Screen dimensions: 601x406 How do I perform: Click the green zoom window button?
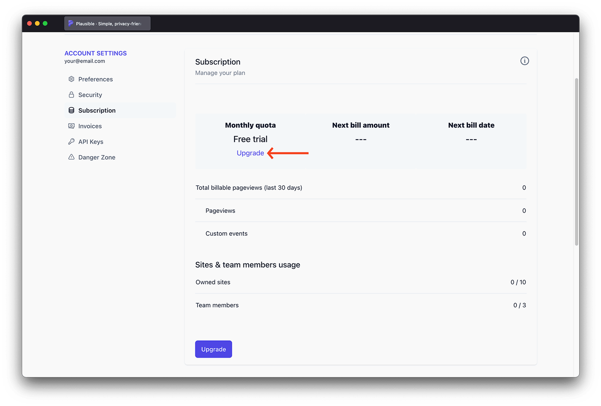tap(45, 23)
